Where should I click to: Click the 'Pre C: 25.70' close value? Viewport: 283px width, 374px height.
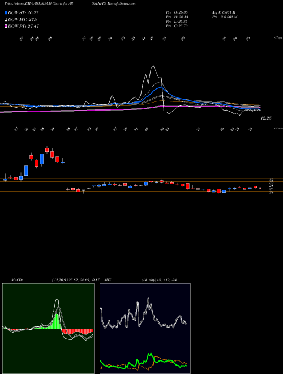177,26
